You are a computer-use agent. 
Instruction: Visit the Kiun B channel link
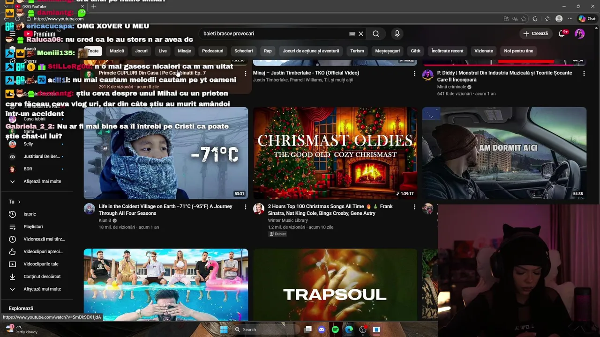pos(105,220)
